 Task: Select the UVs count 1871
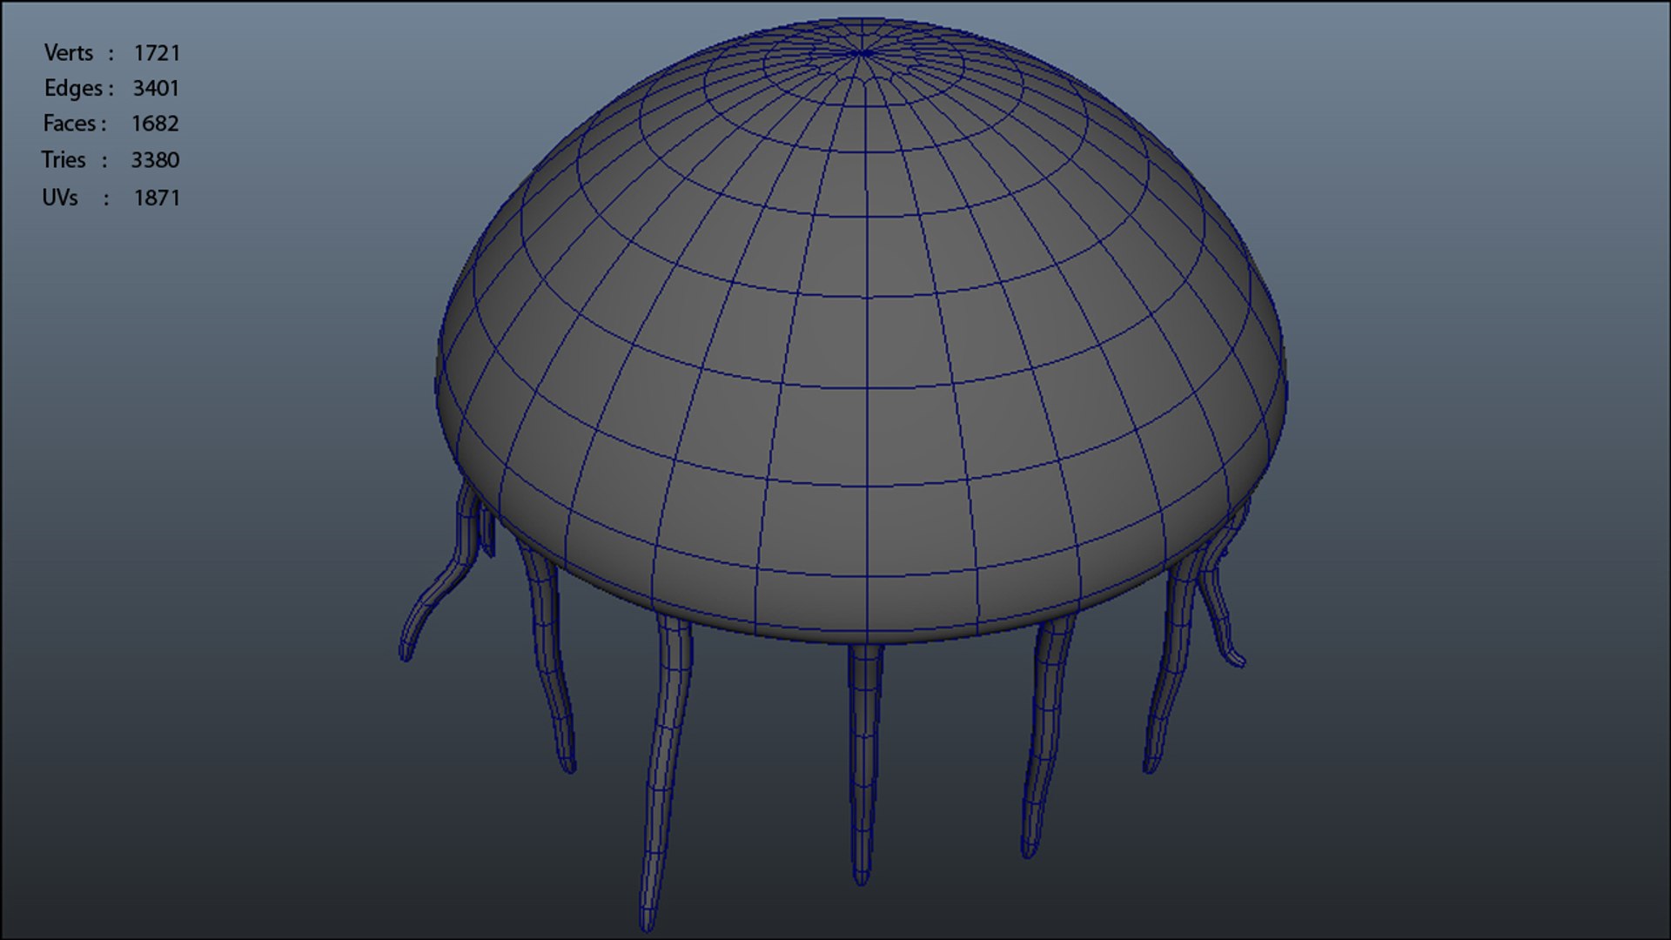point(157,198)
